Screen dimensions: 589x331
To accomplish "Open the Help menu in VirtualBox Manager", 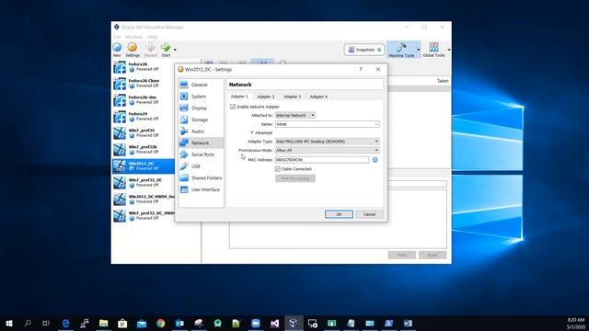I will pos(152,37).
